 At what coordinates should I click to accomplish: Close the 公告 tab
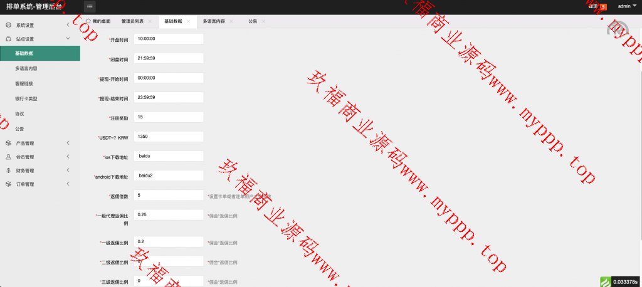click(x=263, y=21)
